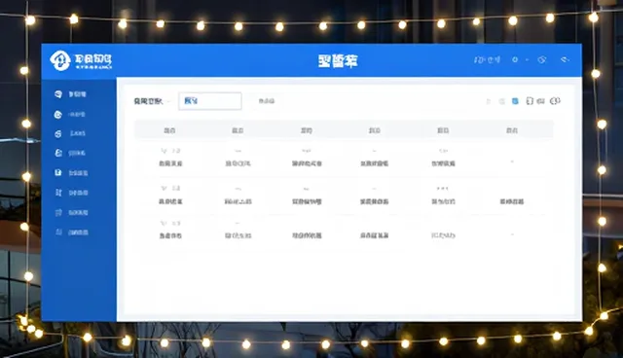Click the circular icon left of the last header icon
623x358 pixels.
pyautogui.click(x=542, y=59)
